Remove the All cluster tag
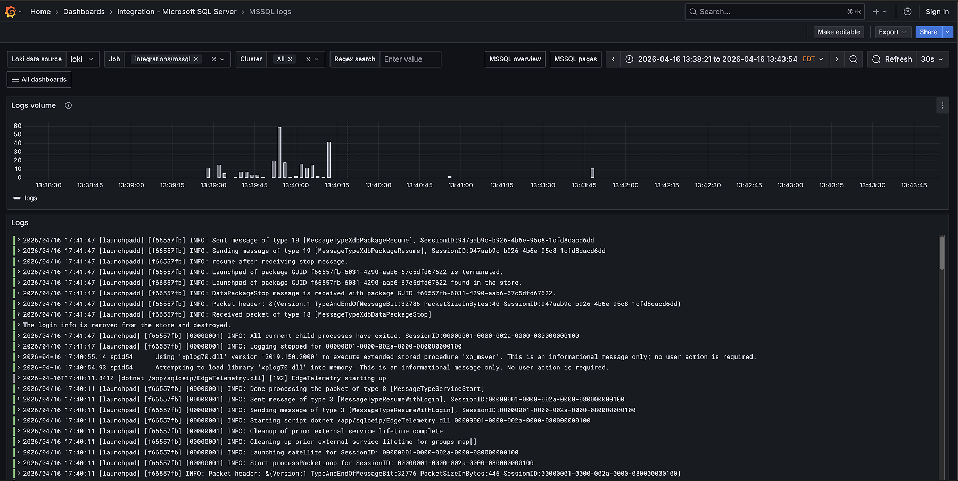 coord(290,59)
